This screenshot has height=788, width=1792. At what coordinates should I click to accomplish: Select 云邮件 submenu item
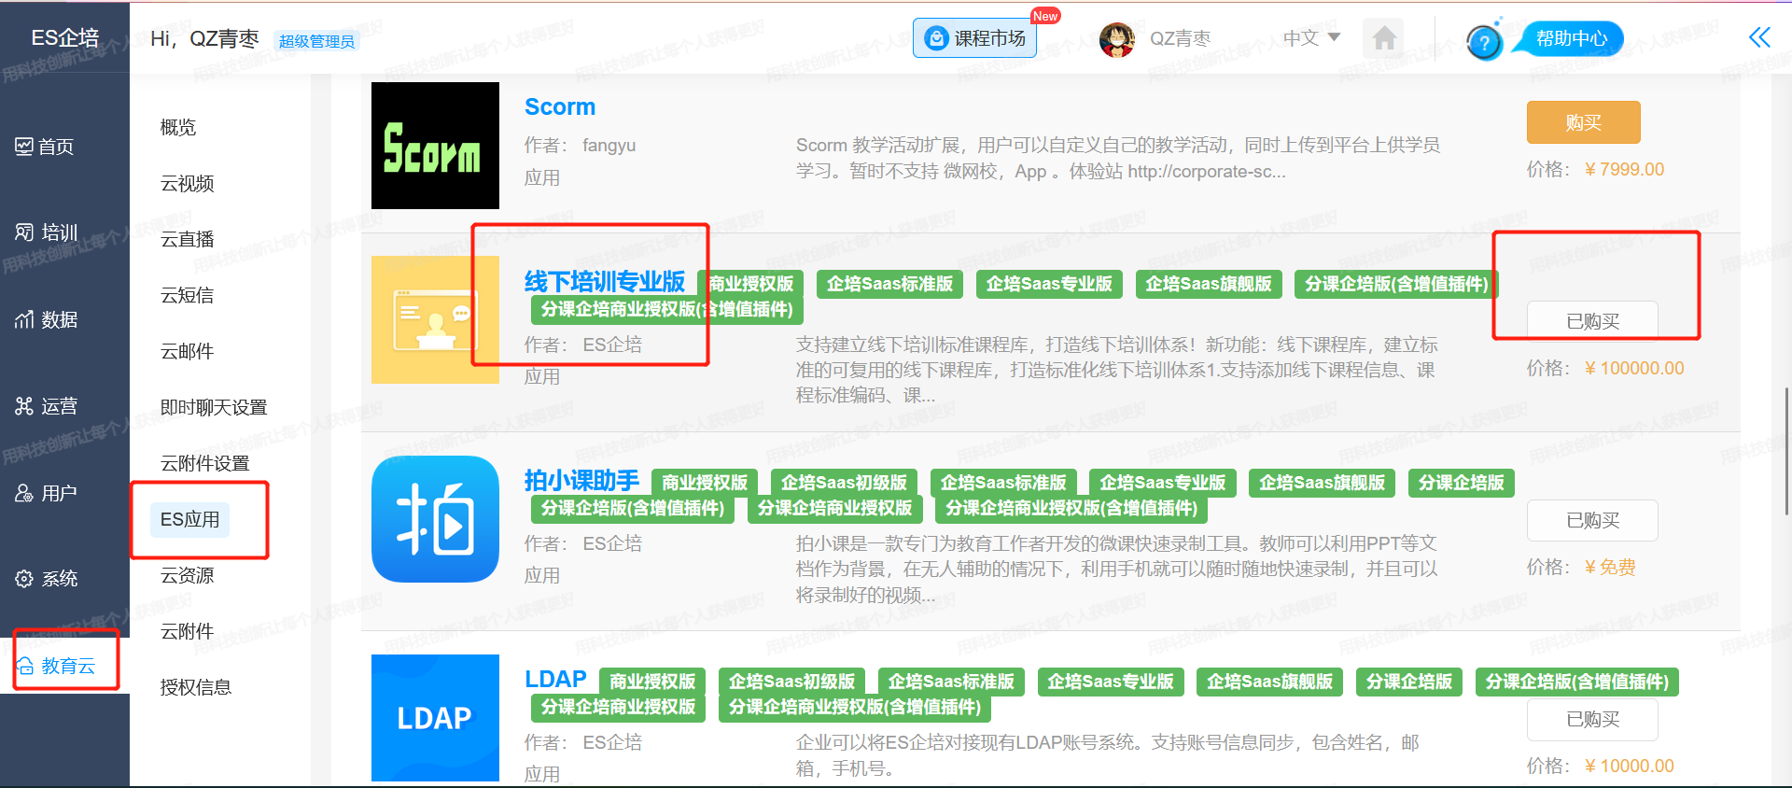coord(187,351)
